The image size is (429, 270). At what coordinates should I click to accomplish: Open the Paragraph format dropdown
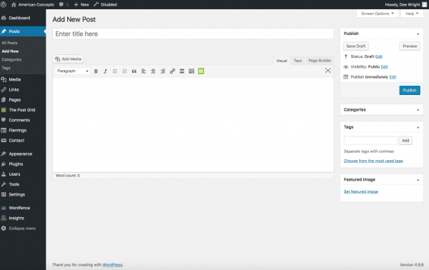pos(72,71)
